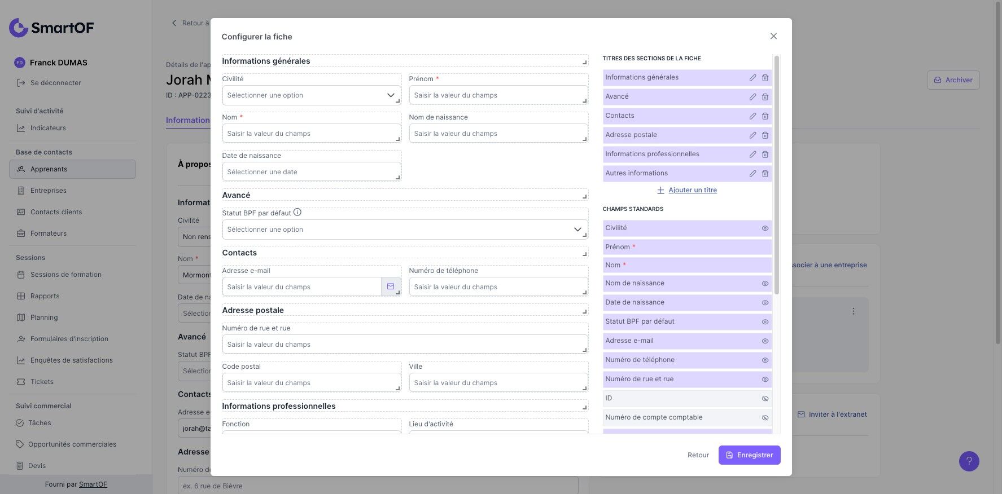Viewport: 1002px width, 494px height.
Task: Show the hidden ID field
Action: click(765, 399)
